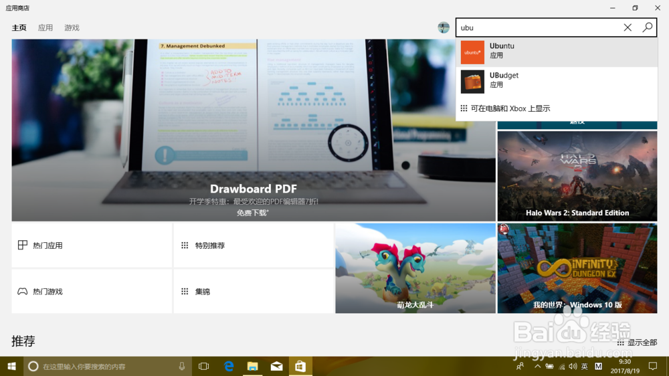Switch to 游戏 tab
Image resolution: width=669 pixels, height=376 pixels.
72,27
